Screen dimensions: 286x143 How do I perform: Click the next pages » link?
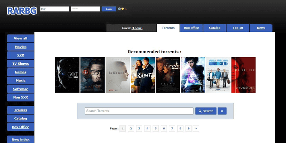coord(196,128)
